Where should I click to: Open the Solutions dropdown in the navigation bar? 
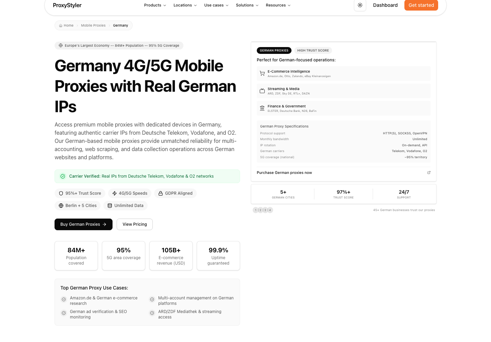coord(247,5)
